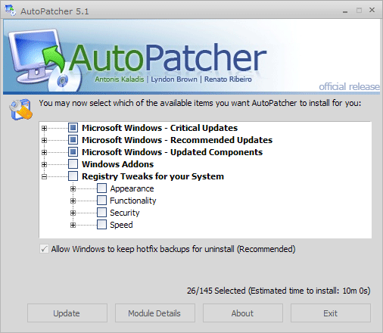Enable the Speed tweaks checkbox
The width and height of the screenshot is (383, 333).
click(x=101, y=225)
